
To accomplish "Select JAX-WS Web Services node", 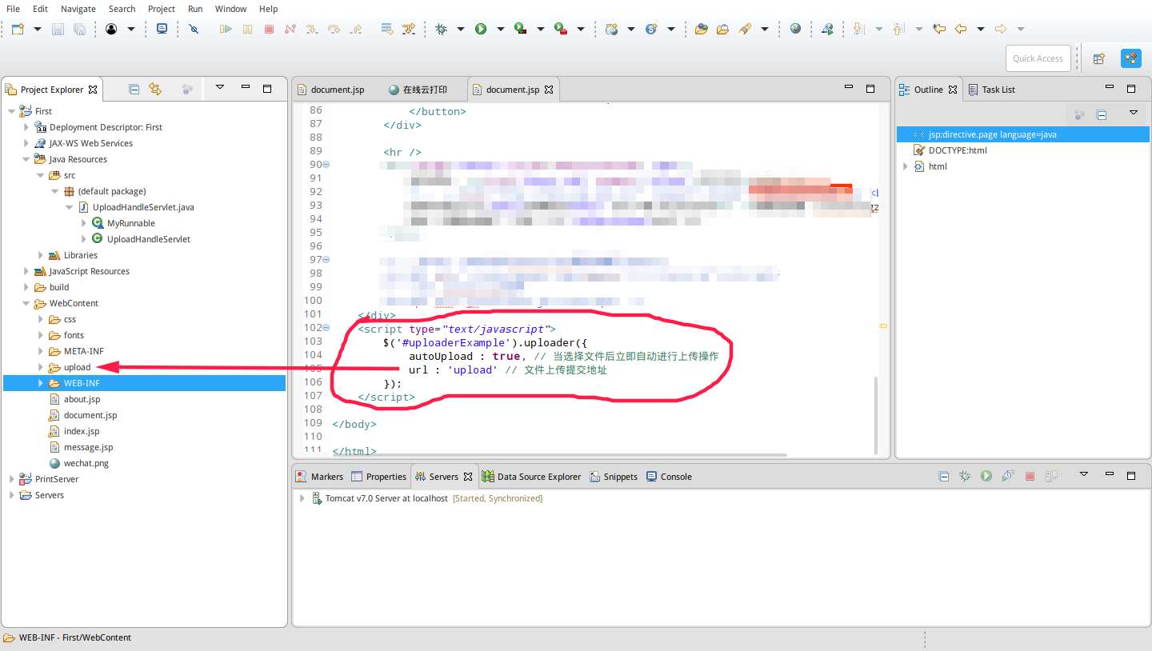I will click(x=90, y=143).
